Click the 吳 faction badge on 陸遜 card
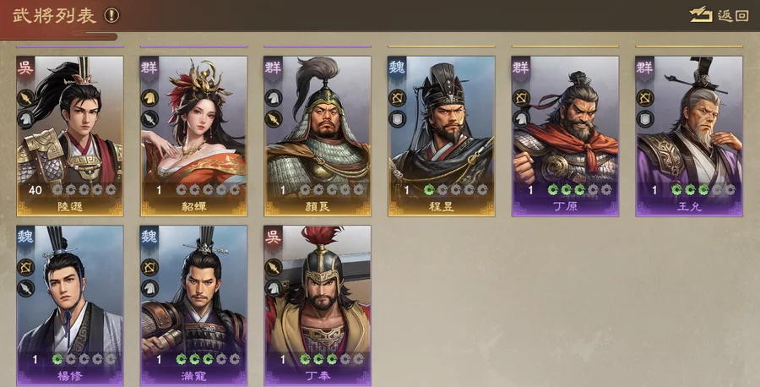This screenshot has width=760, height=387. [x=25, y=68]
